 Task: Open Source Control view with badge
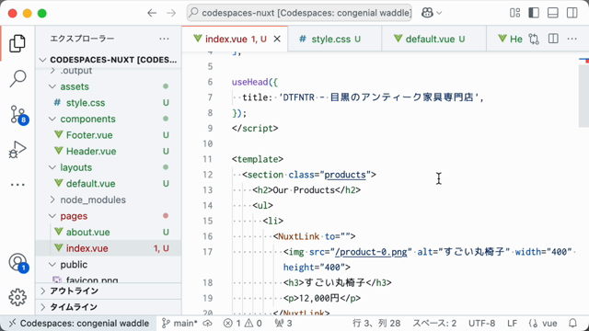pos(18,115)
